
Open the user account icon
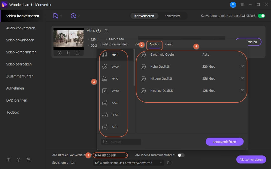[233, 5]
